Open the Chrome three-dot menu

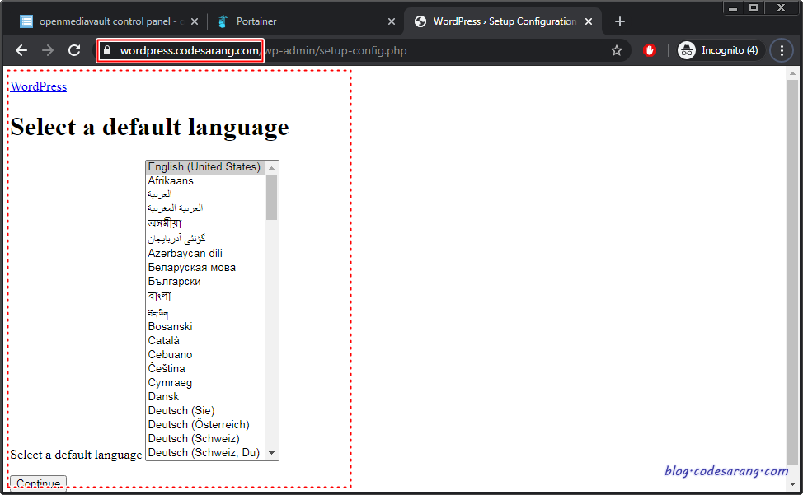(x=782, y=50)
